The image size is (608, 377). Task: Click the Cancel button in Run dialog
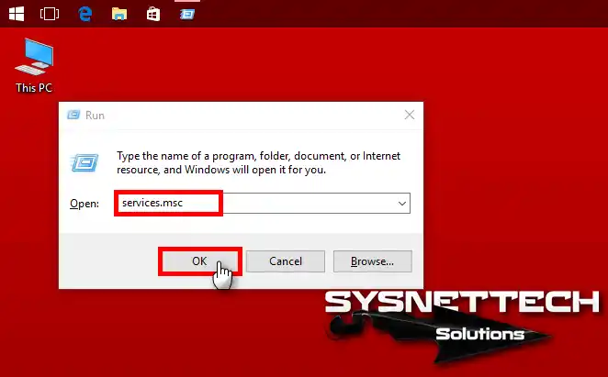(286, 261)
